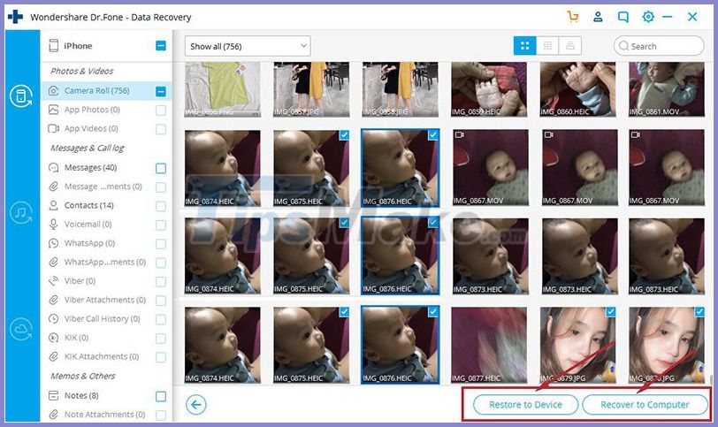Click the Recover to Computer button
Viewport: 718px width, 427px height.
click(645, 405)
